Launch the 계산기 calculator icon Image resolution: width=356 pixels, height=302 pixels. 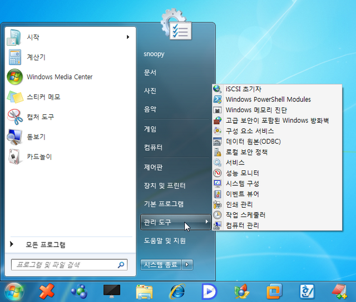[15, 57]
